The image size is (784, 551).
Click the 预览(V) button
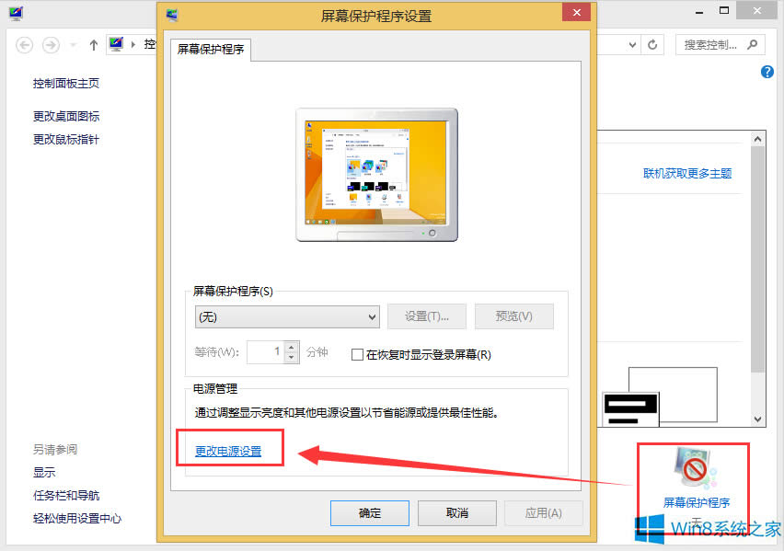[513, 316]
